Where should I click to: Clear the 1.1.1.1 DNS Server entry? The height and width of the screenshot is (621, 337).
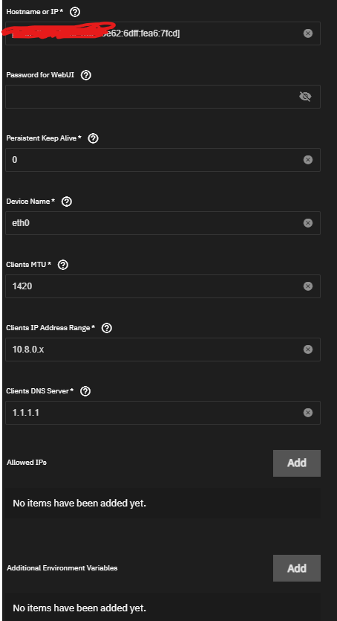point(308,413)
